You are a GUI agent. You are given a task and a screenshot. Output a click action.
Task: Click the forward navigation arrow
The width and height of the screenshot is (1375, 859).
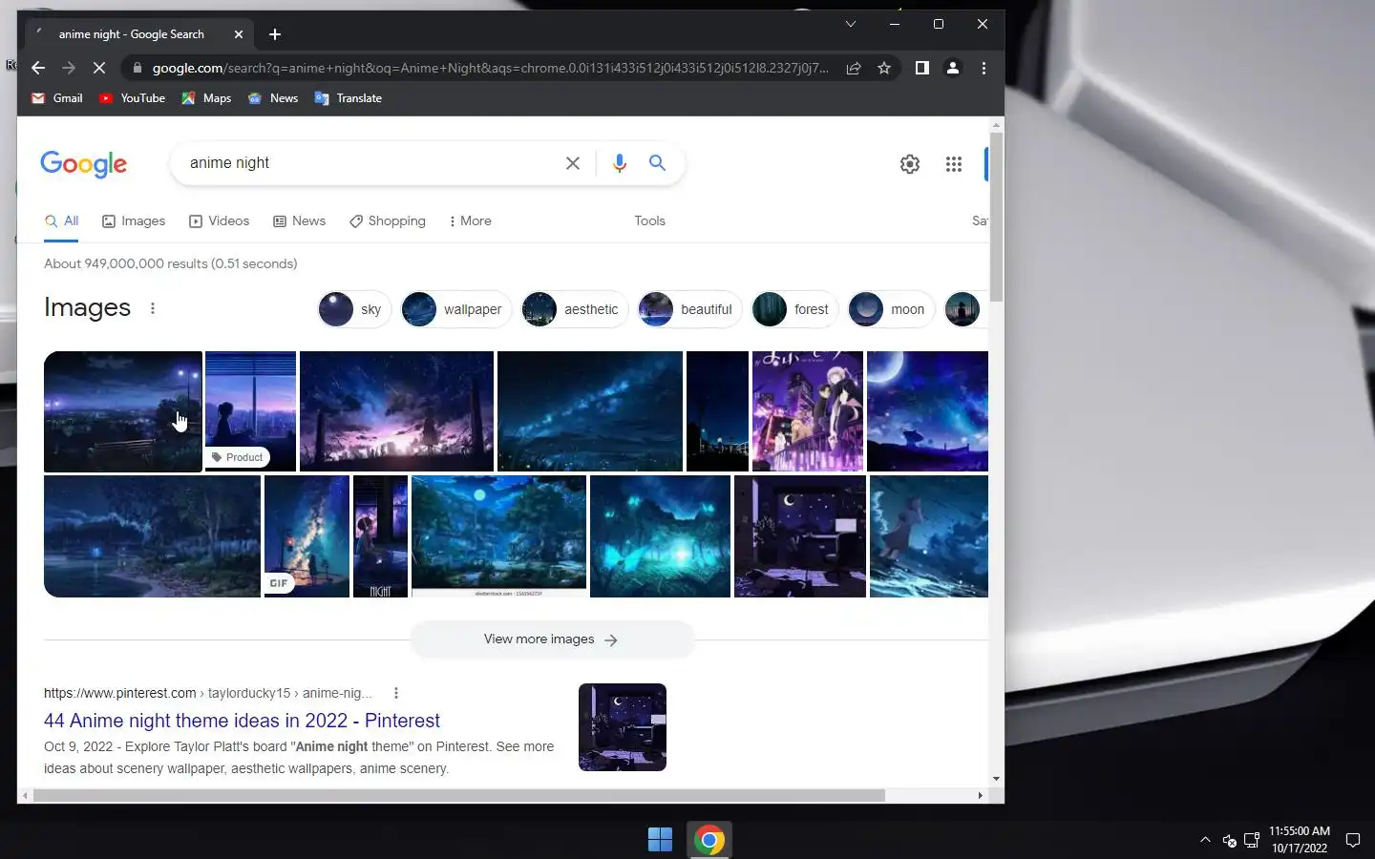pos(69,68)
